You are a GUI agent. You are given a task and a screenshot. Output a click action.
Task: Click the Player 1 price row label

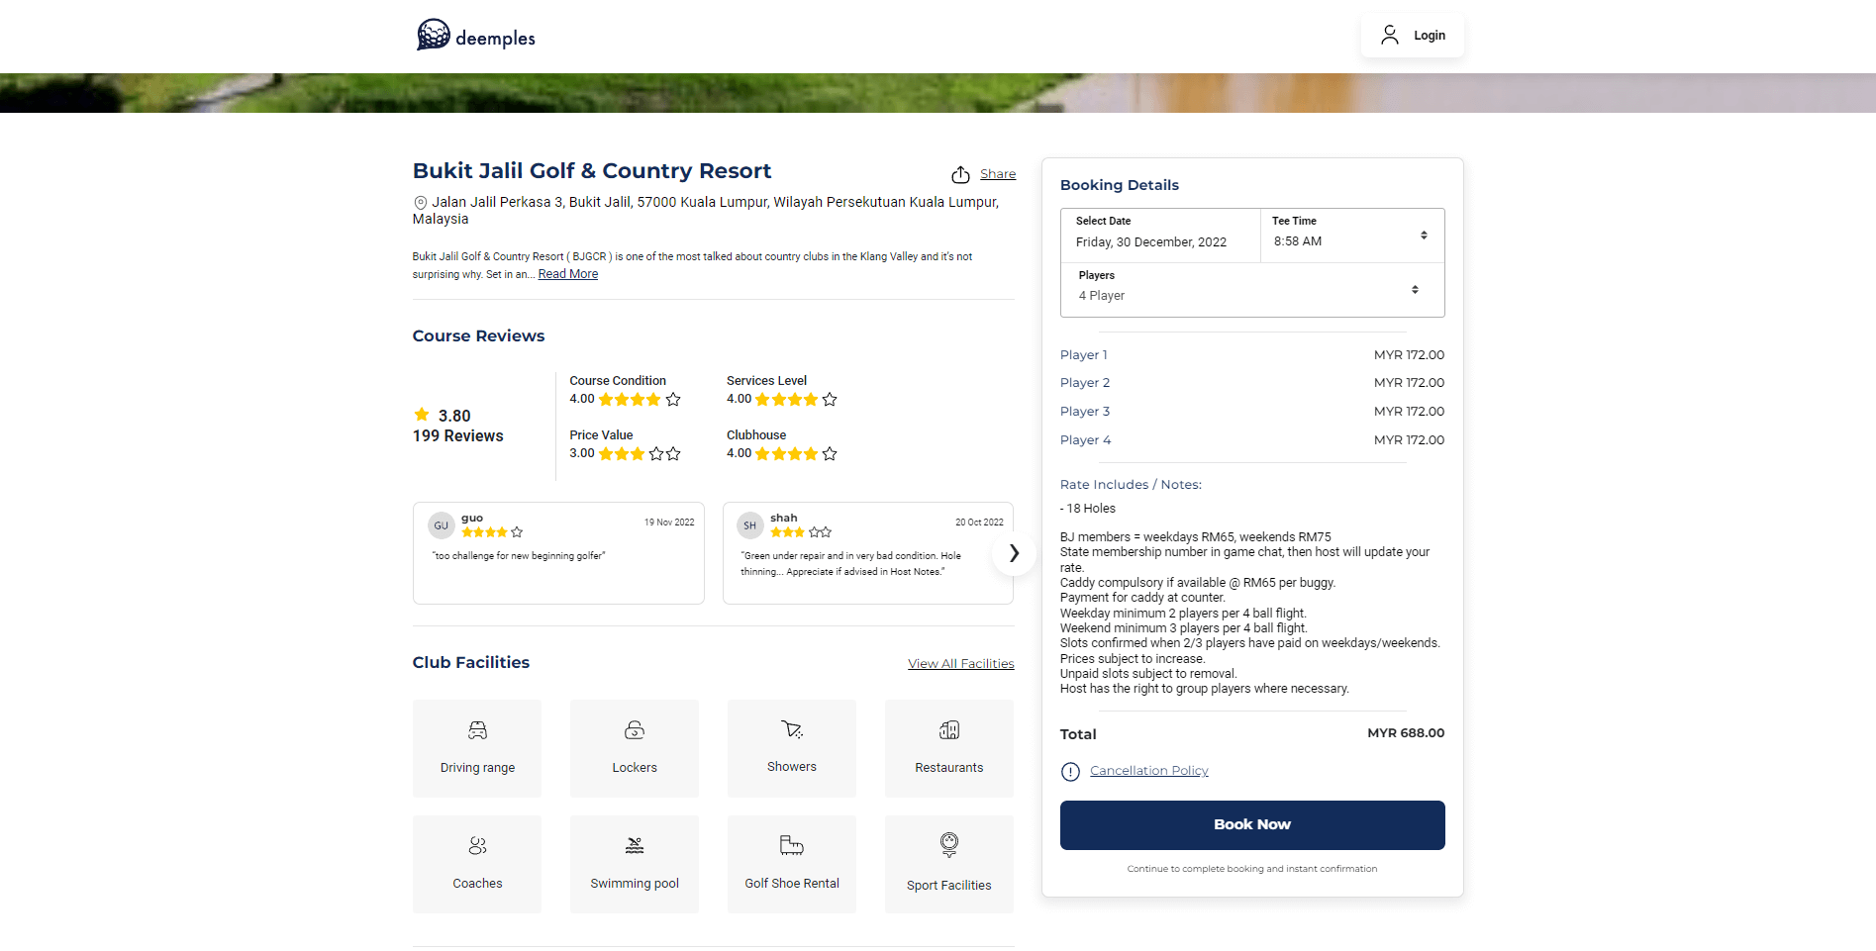coord(1084,355)
